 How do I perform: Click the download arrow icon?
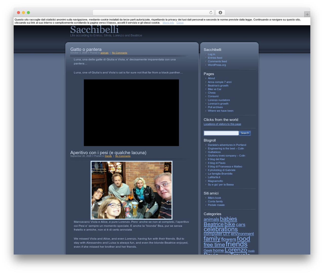click(x=220, y=13)
